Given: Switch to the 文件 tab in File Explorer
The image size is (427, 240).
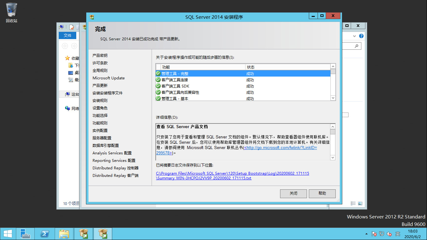Looking at the screenshot, I should point(68,35).
